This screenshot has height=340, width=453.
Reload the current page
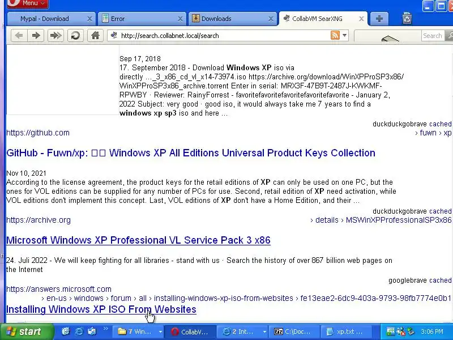tap(75, 36)
